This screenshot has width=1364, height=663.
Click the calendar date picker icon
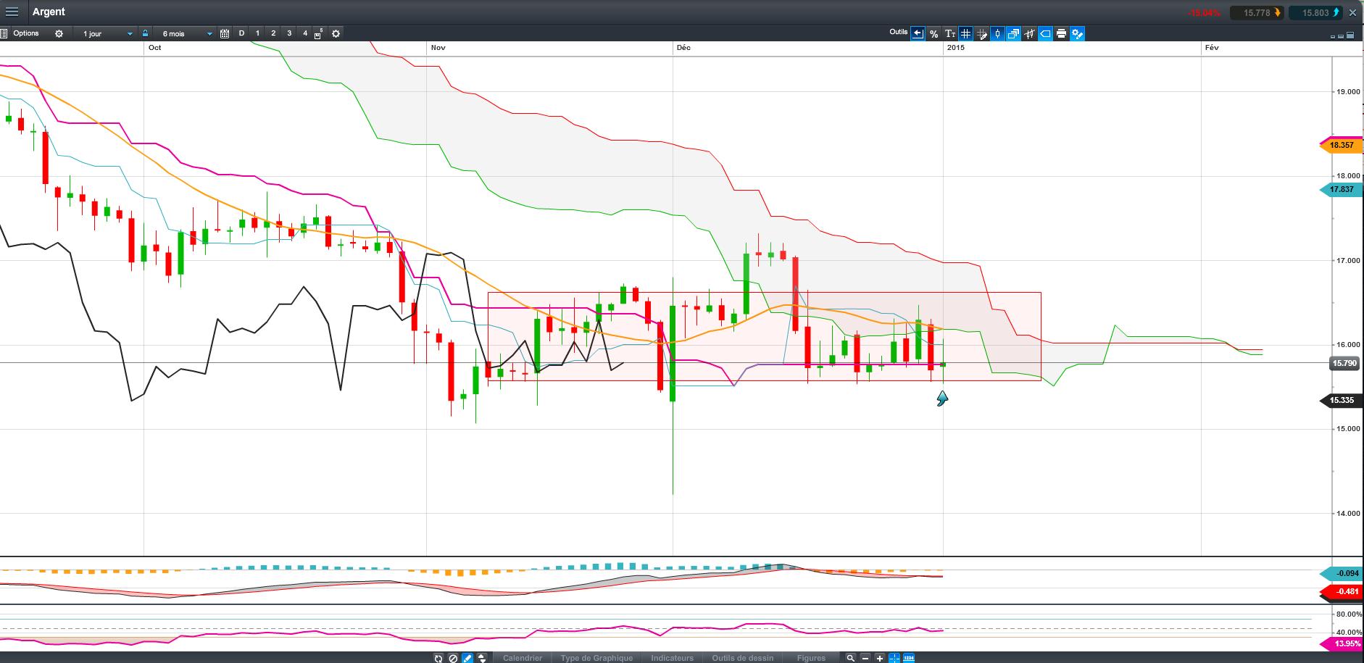(225, 33)
